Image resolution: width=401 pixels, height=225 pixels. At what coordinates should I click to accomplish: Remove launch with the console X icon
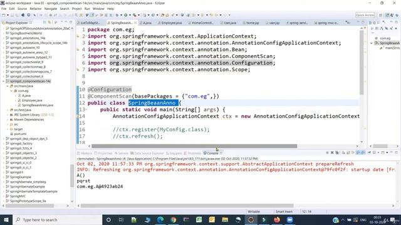(x=332, y=152)
